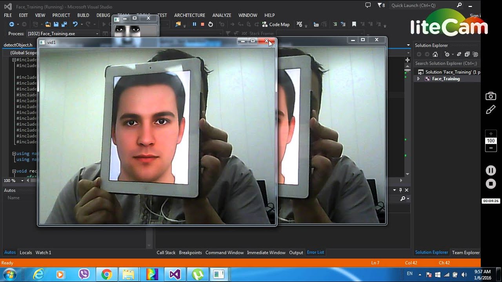502x282 pixels.
Task: Show hidden system tray icons
Action: pos(420,275)
